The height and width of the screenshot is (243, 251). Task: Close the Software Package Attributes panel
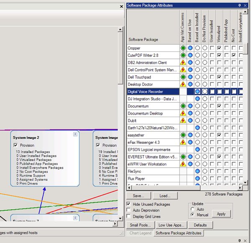[245, 5]
